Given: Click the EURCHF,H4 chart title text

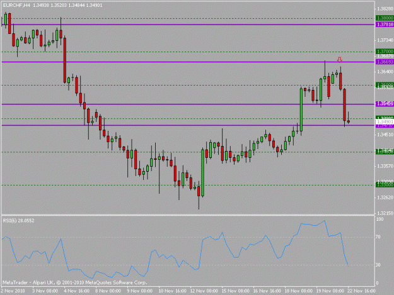Looking at the screenshot, I should coord(16,5).
